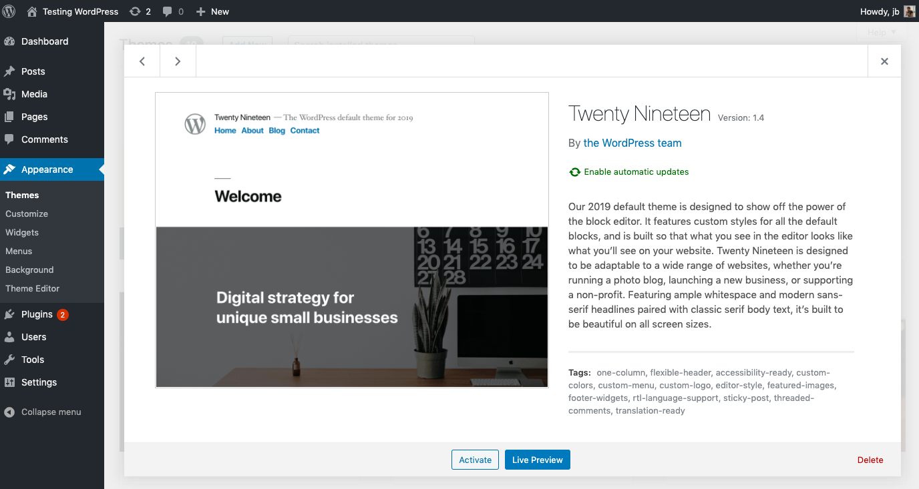The width and height of the screenshot is (919, 489).
Task: Show previous theme with left arrow
Action: tap(142, 61)
